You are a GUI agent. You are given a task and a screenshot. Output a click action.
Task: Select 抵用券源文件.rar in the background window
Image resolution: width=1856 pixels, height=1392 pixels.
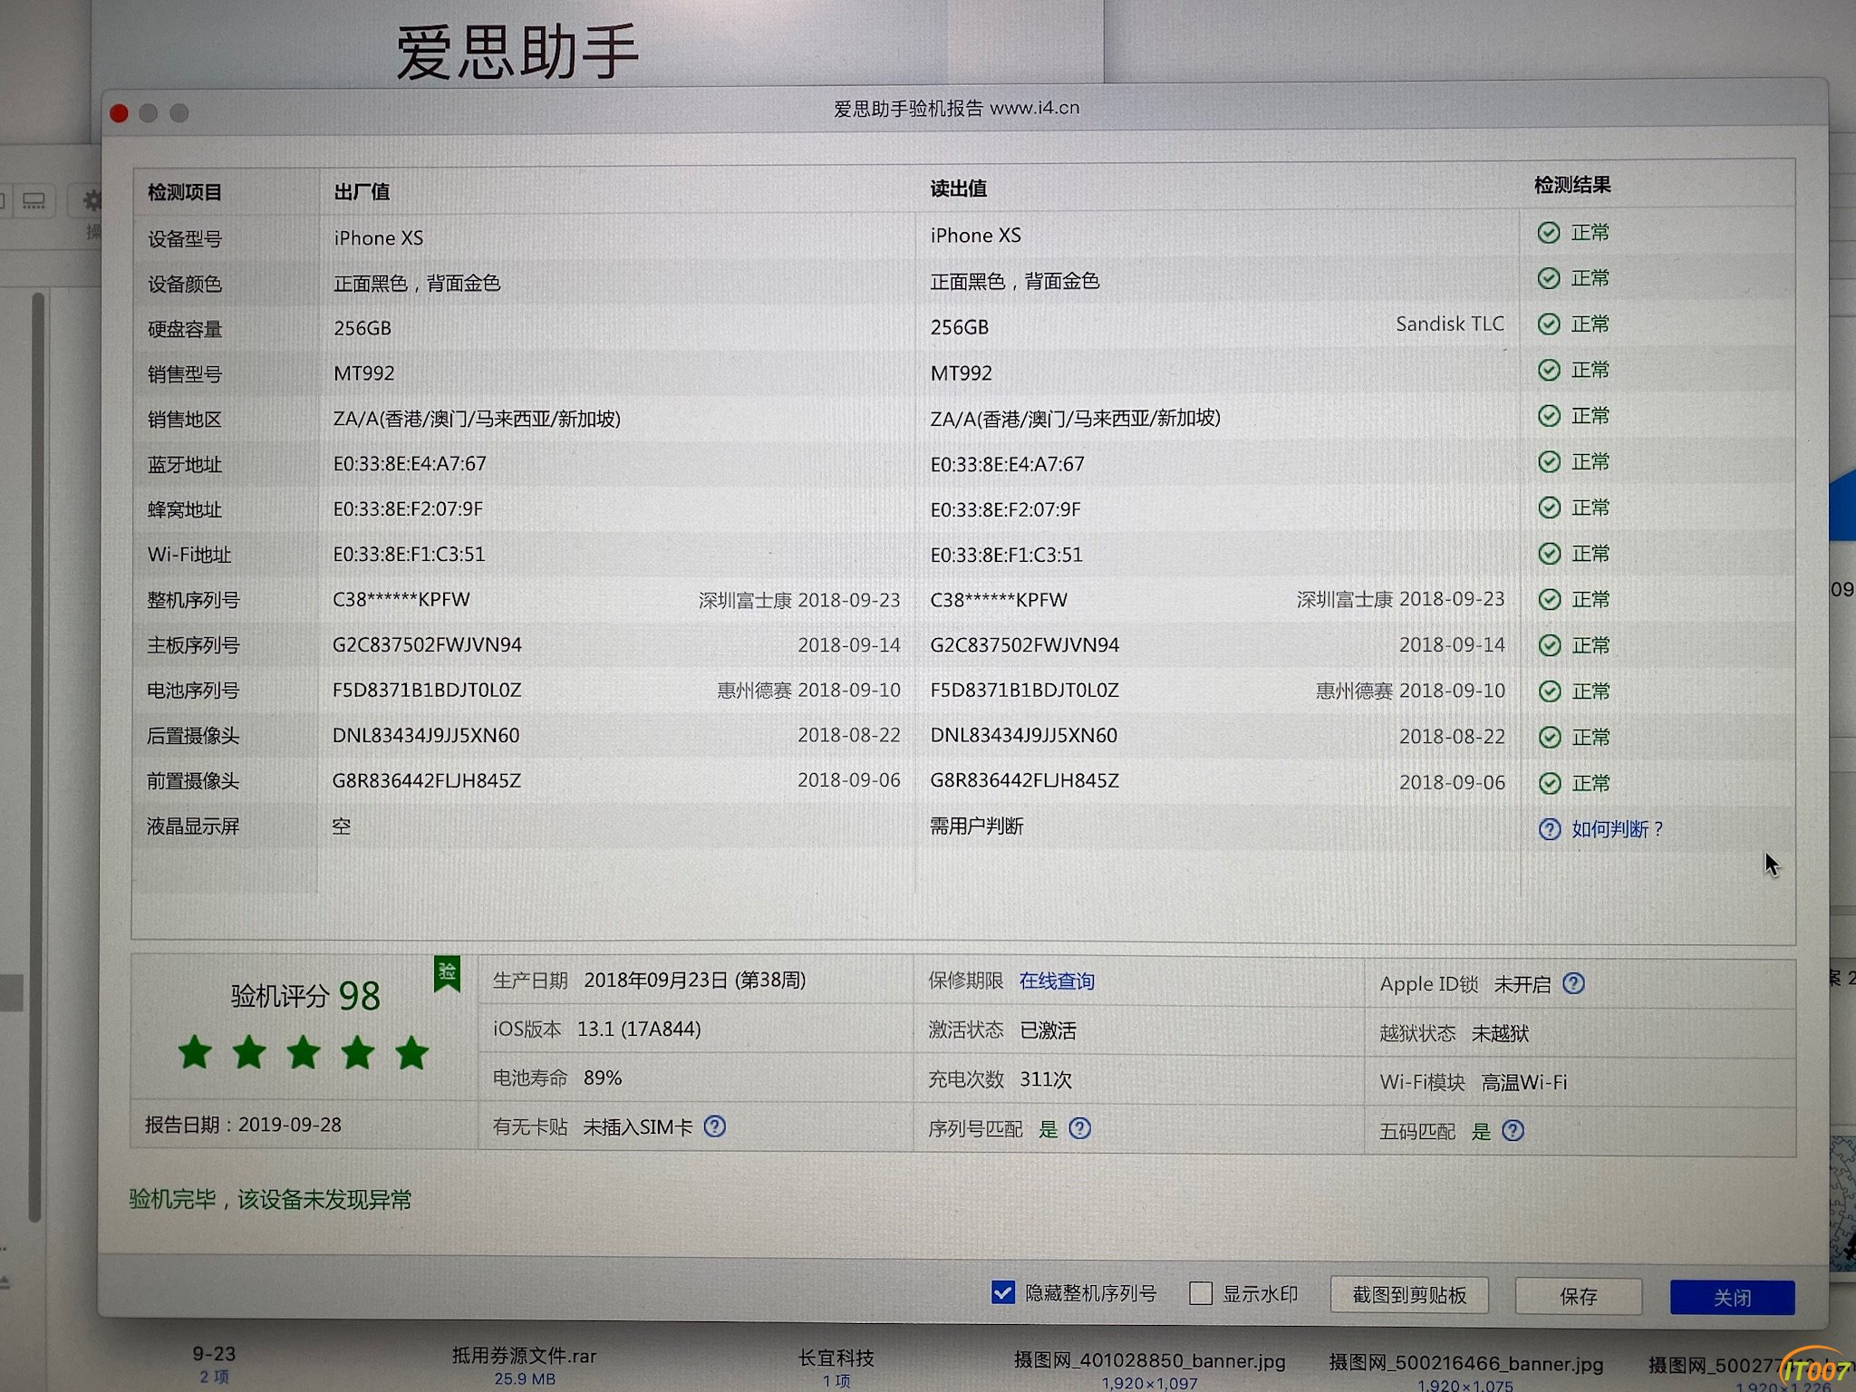pos(524,1357)
